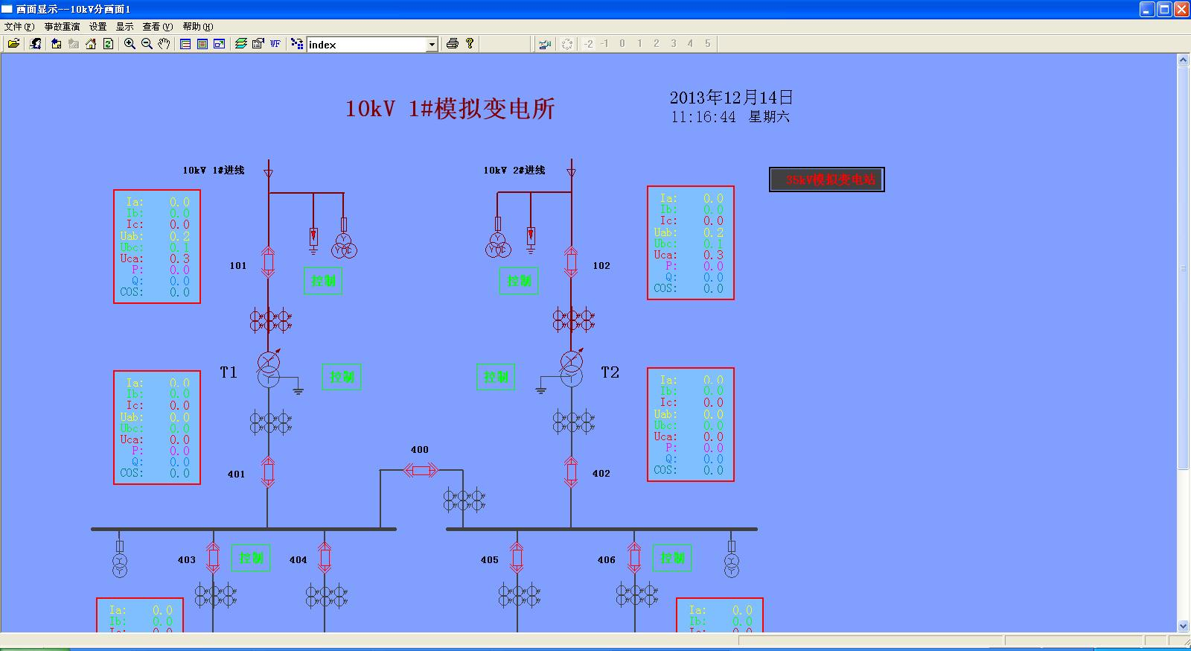
Task: Open help with yellow question mark icon
Action: pyautogui.click(x=470, y=44)
